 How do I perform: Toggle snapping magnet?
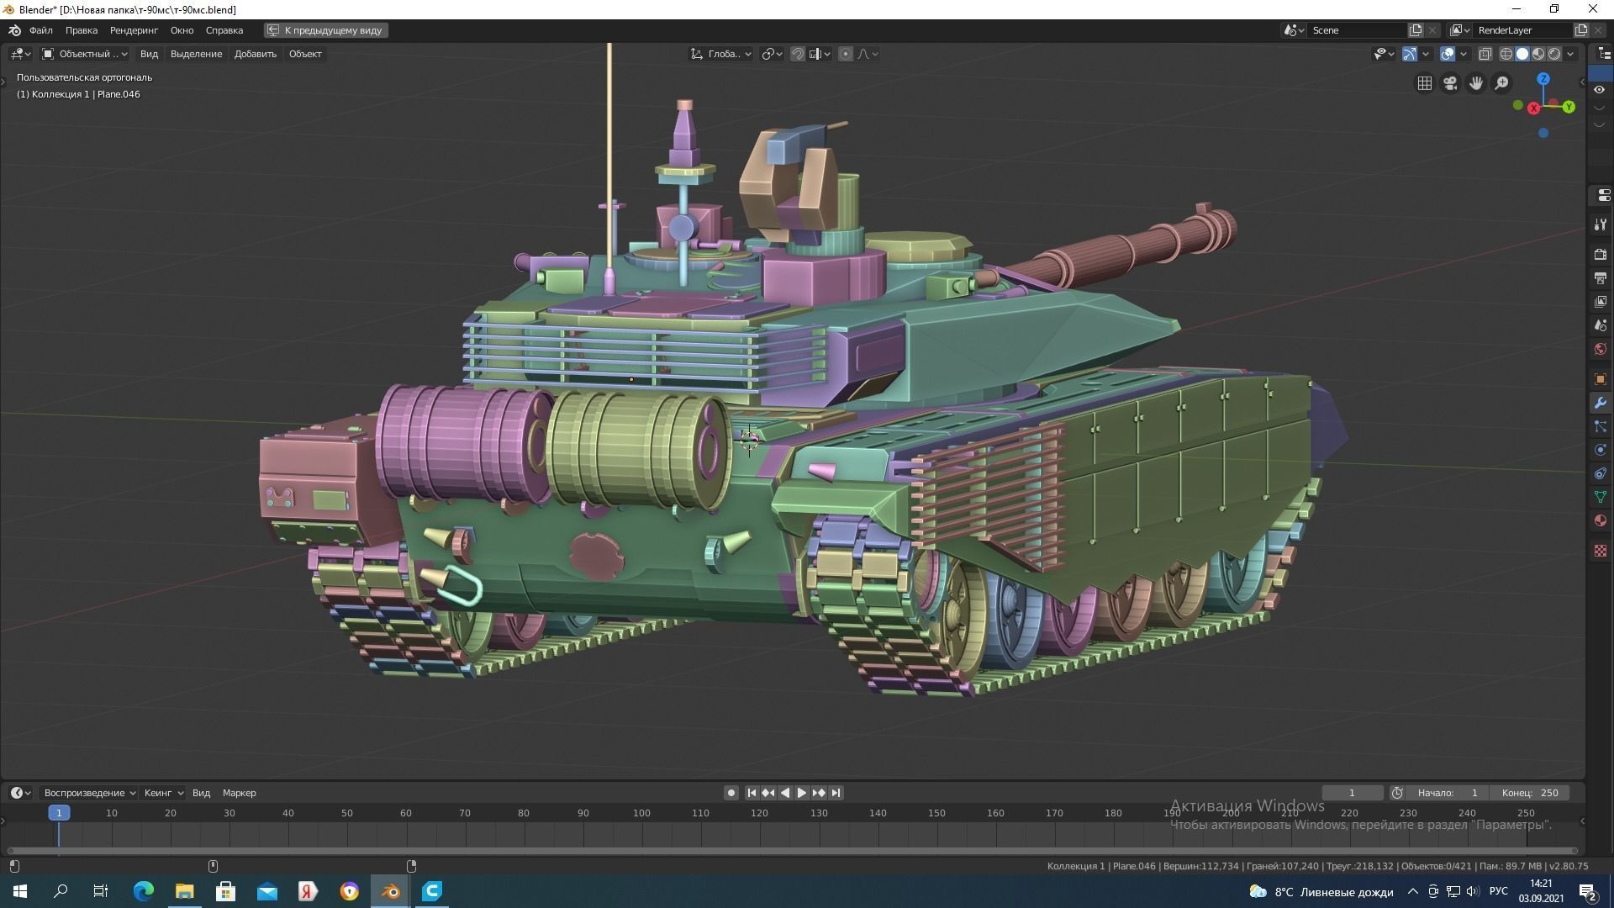798,54
